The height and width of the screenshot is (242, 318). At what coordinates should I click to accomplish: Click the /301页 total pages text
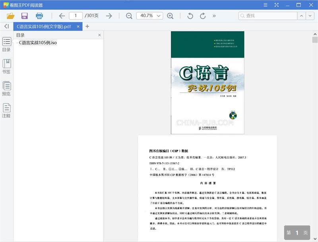coord(91,15)
